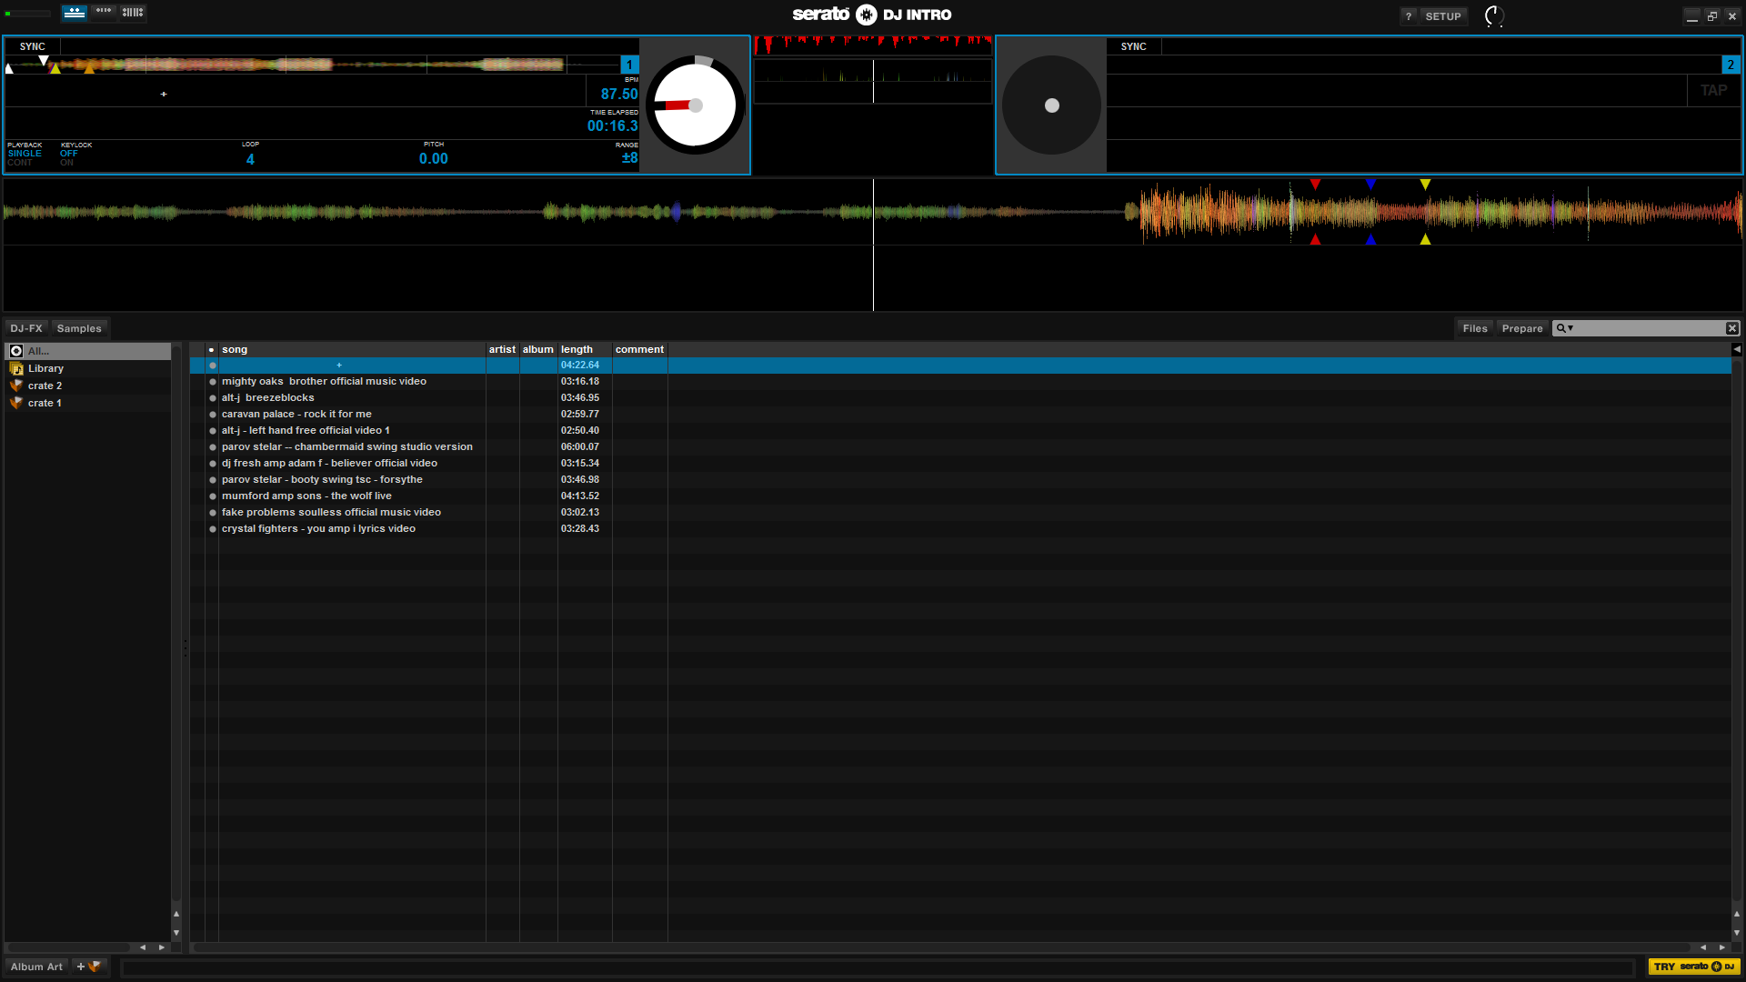The width and height of the screenshot is (1746, 982).
Task: Toggle SYNC on the left deck
Action: coord(33,46)
